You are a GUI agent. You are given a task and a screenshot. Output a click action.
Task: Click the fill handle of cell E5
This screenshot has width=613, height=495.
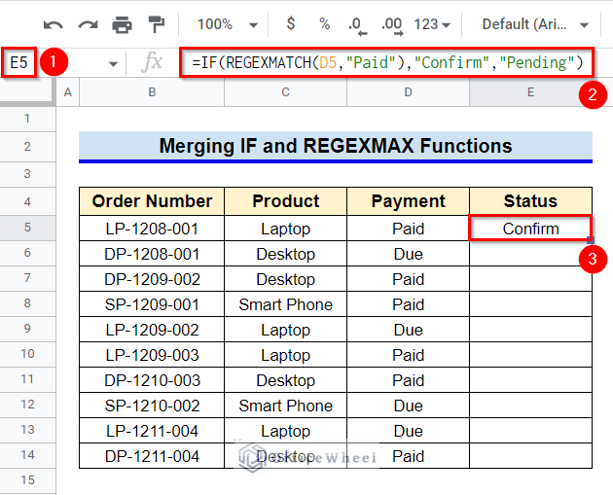coord(591,239)
